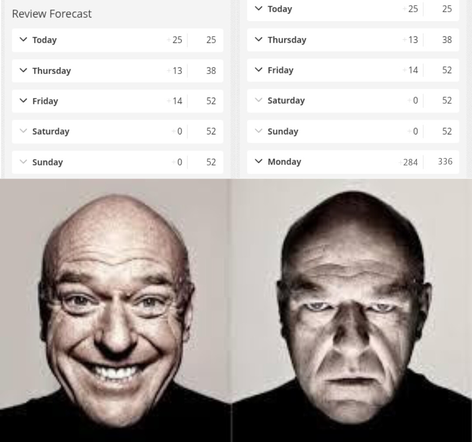Viewport: 472px width, 442px height.
Task: Expand Thursday chevron in right panel
Action: [259, 39]
